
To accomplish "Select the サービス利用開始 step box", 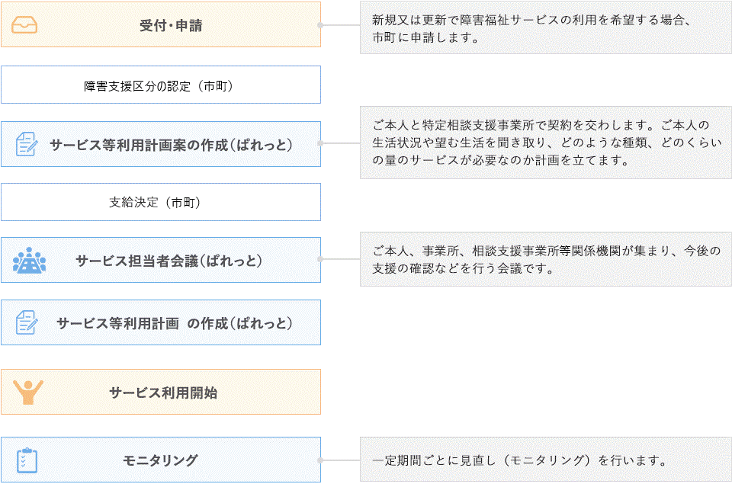I will (161, 392).
